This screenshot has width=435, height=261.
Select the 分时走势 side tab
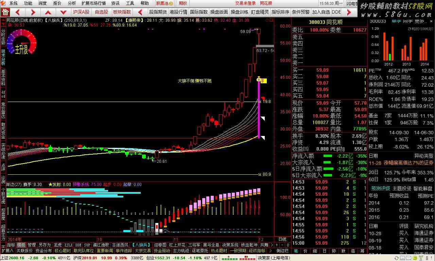click(x=3, y=36)
